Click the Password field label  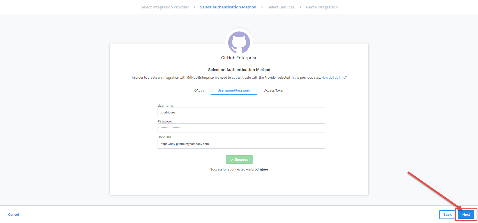pyautogui.click(x=165, y=121)
